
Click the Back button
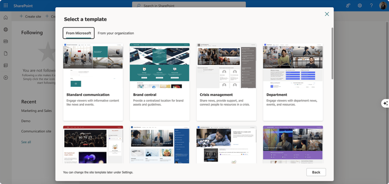pyautogui.click(x=316, y=172)
